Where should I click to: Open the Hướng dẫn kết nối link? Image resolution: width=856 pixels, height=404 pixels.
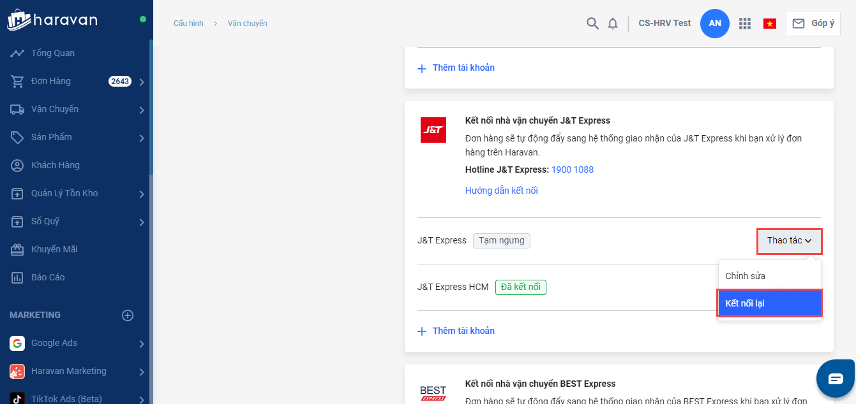click(501, 191)
